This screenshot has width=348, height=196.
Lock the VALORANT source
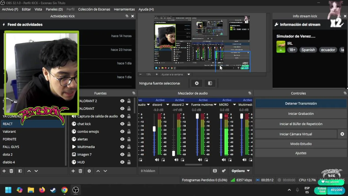129,109
